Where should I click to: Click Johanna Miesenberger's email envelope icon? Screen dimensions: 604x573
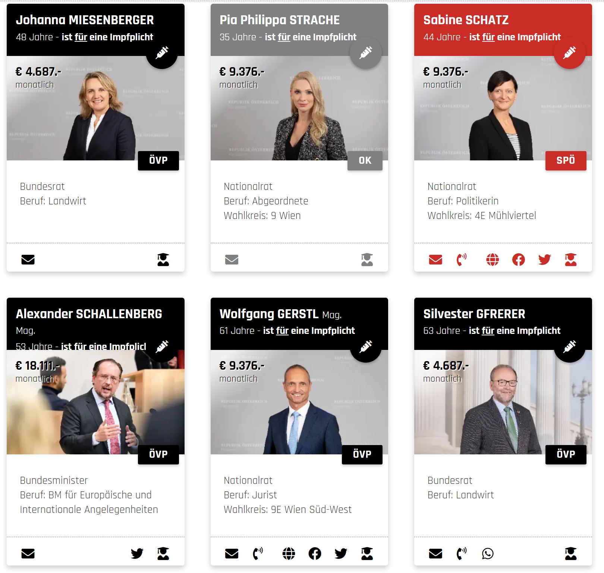[28, 259]
